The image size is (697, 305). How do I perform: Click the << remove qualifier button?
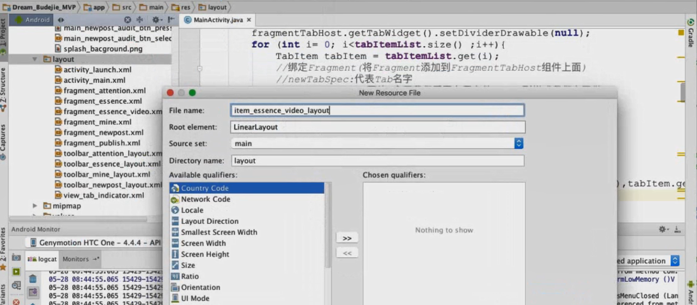347,253
